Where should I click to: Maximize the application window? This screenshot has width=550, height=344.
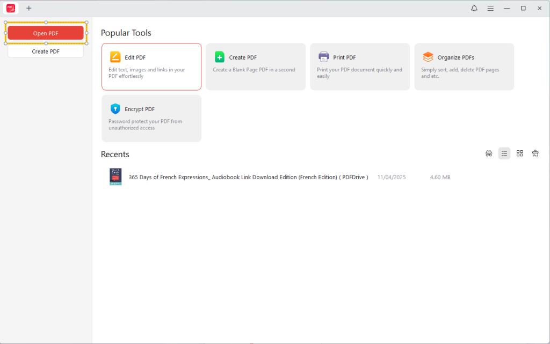523,8
